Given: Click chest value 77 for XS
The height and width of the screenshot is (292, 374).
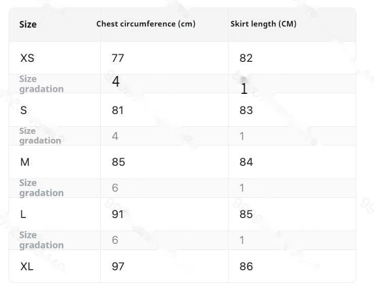Looking at the screenshot, I should [x=118, y=58].
